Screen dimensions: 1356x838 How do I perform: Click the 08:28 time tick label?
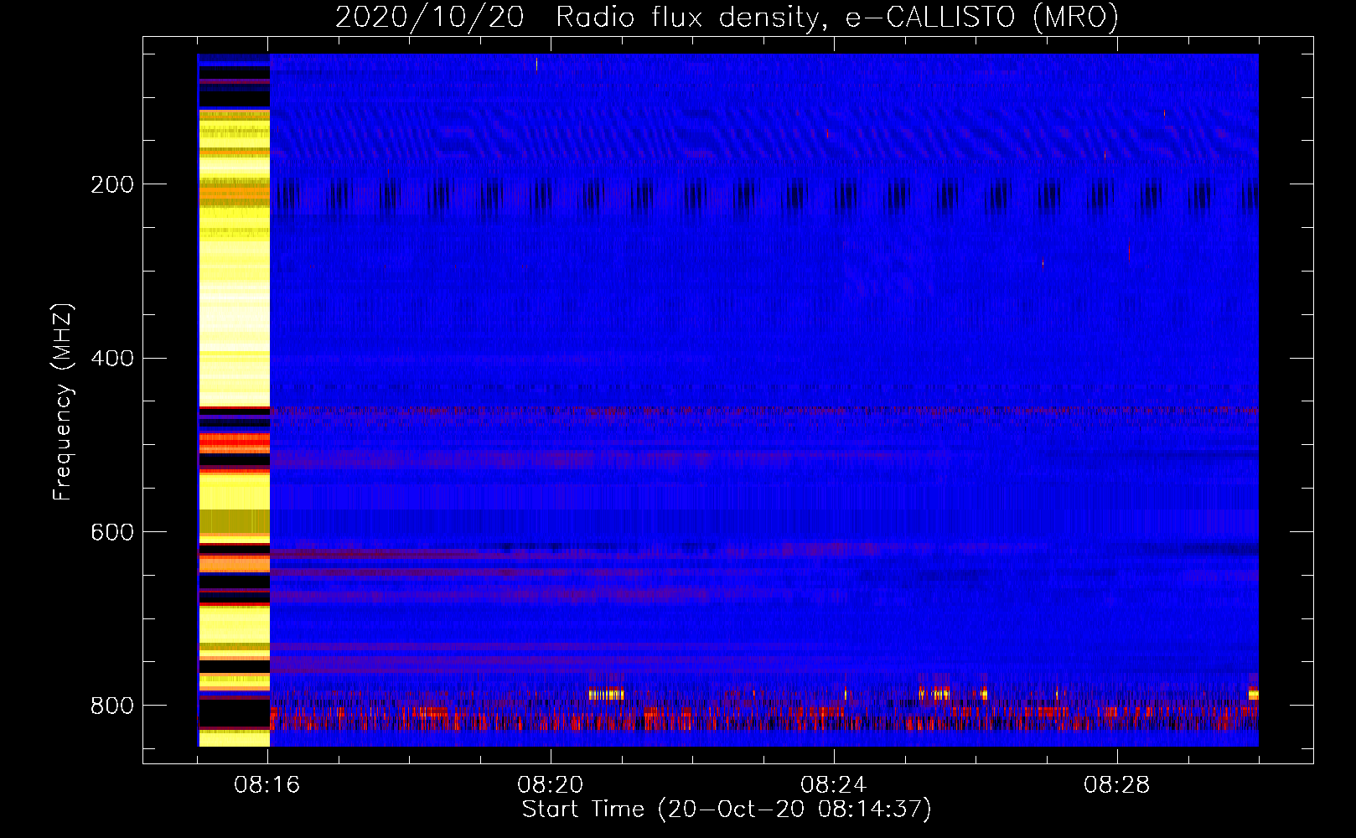pyautogui.click(x=1117, y=785)
